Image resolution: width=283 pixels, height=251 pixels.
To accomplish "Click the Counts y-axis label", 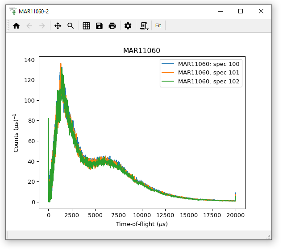I will coord(16,133).
